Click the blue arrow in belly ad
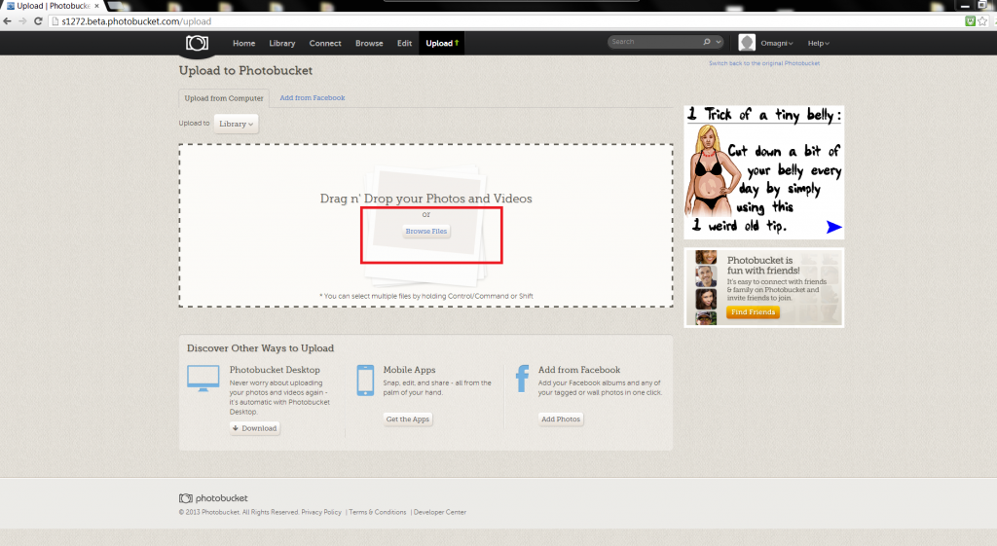997x546 pixels. (833, 227)
